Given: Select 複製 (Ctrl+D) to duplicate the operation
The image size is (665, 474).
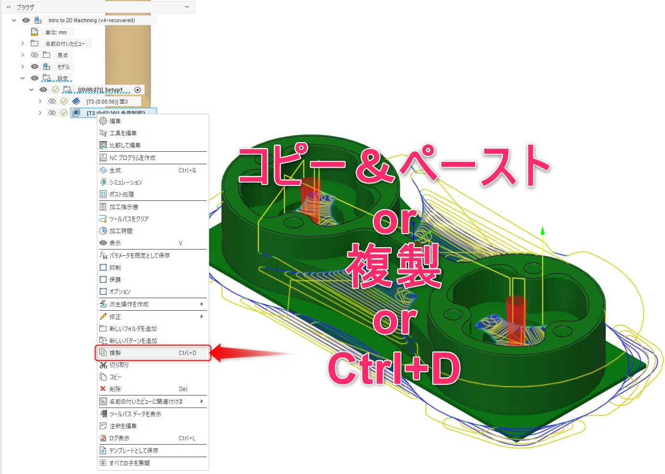Looking at the screenshot, I should click(x=153, y=353).
